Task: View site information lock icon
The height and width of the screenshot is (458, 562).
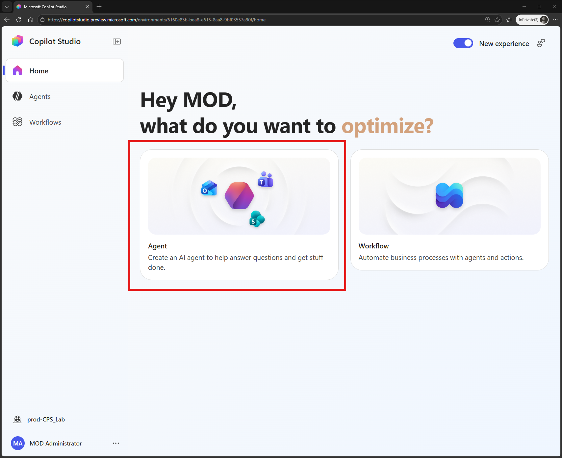Action: click(x=42, y=20)
